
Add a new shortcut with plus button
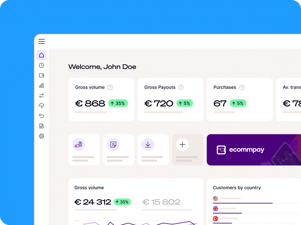pyautogui.click(x=182, y=145)
